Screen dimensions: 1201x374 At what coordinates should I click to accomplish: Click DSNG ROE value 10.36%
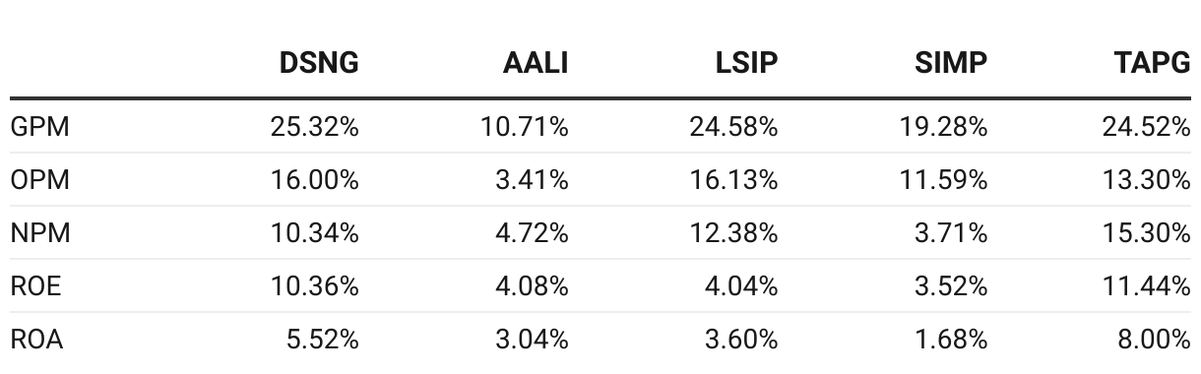click(315, 286)
